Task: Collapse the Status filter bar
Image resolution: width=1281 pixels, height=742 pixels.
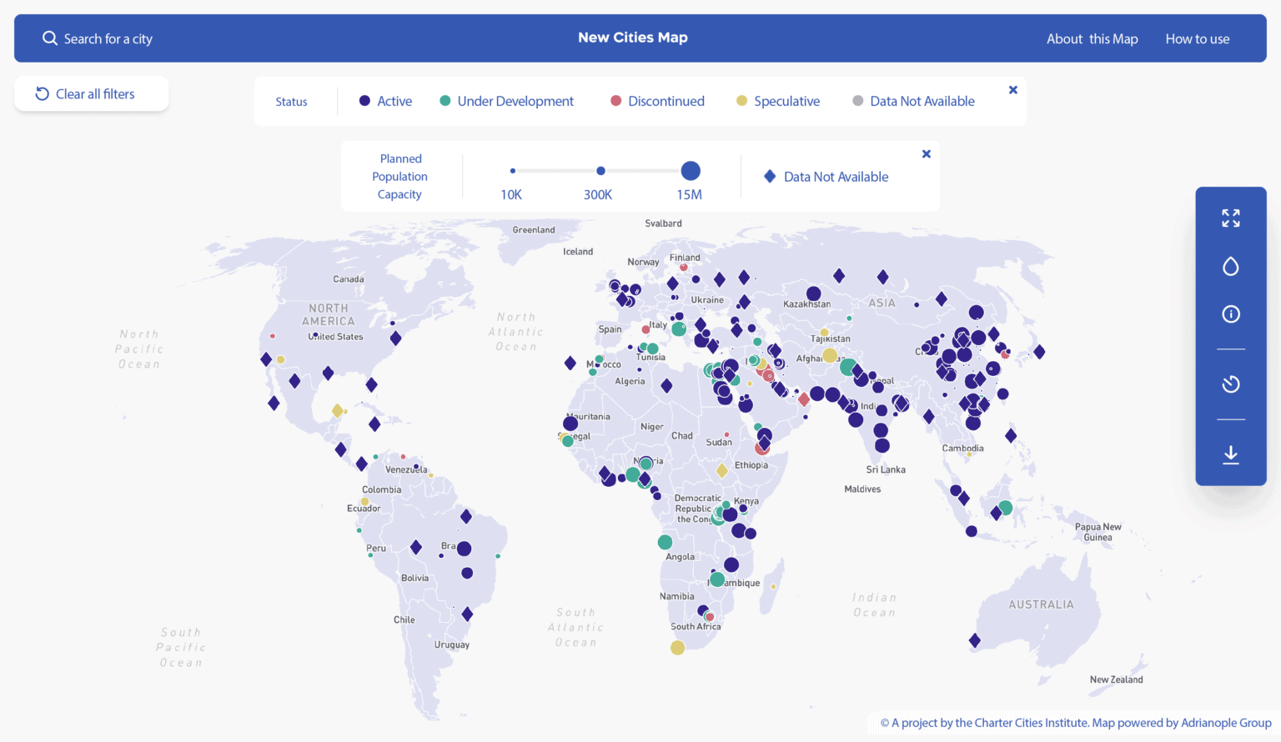Action: [x=1012, y=89]
